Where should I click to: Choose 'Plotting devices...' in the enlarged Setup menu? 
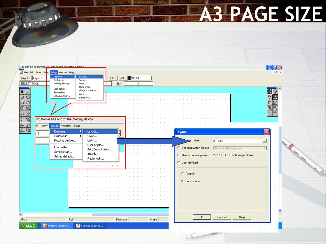(66, 140)
